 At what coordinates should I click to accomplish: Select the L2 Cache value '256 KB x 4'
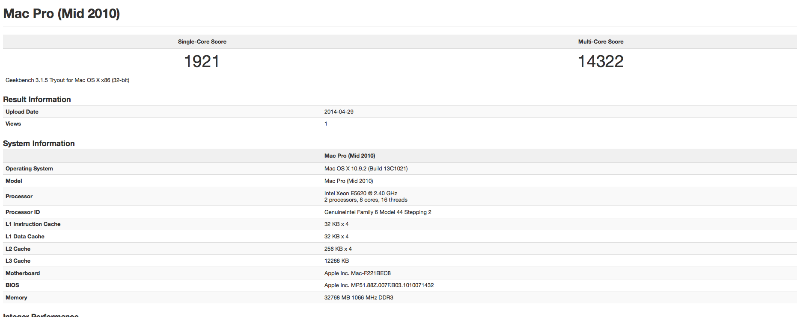click(338, 249)
